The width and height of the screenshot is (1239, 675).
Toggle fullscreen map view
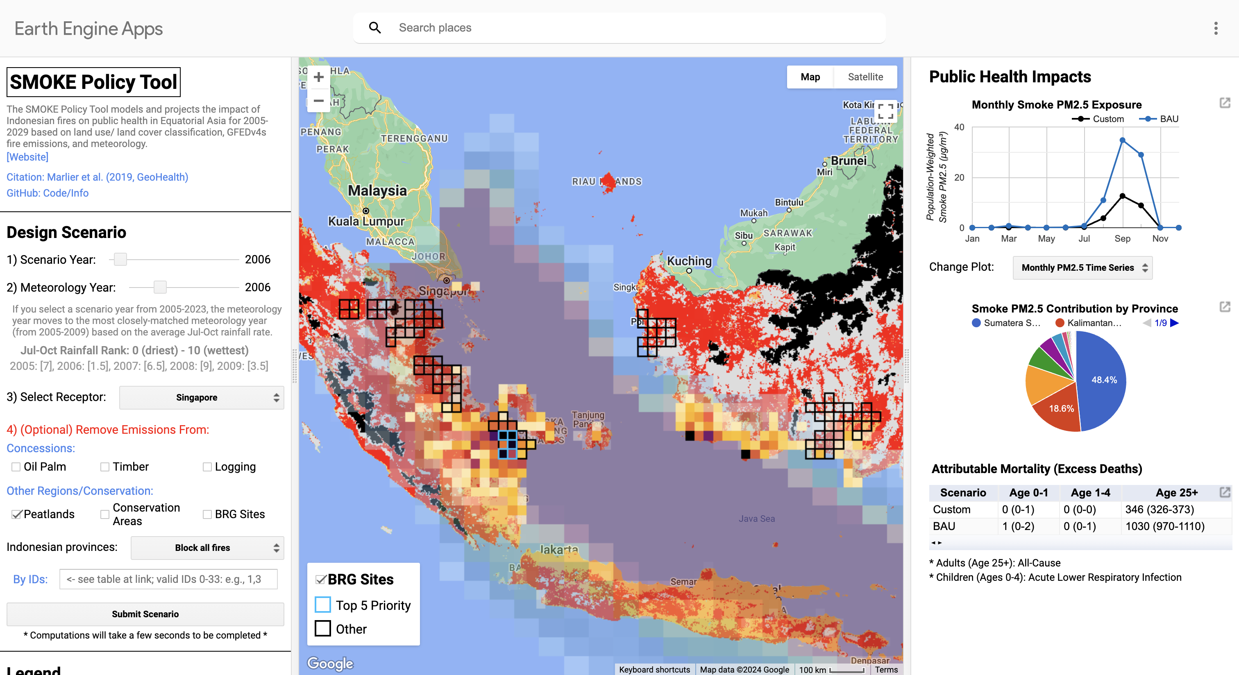point(885,111)
